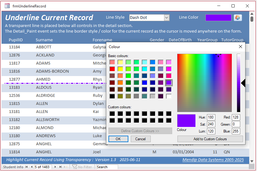Select the surname ALMOND cell

coord(44,128)
